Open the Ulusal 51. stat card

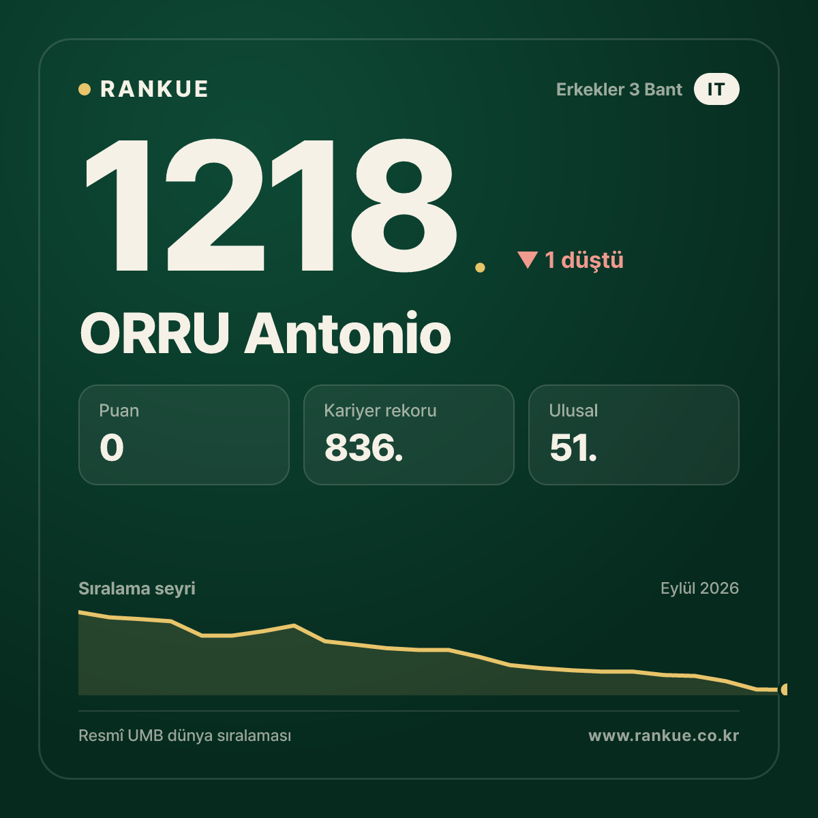634,435
